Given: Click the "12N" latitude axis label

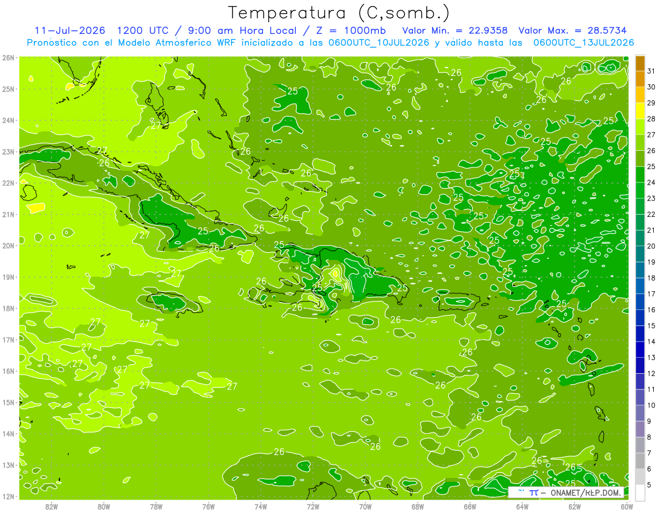Looking at the screenshot, I should [x=8, y=496].
